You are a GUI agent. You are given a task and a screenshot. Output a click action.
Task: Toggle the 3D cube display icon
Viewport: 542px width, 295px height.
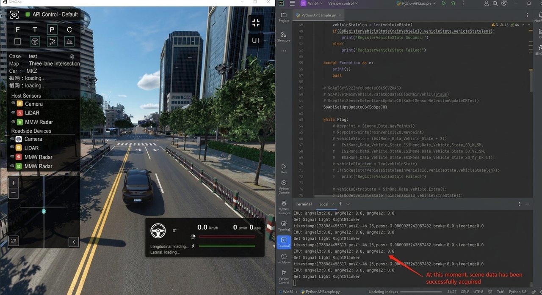tap(35, 41)
